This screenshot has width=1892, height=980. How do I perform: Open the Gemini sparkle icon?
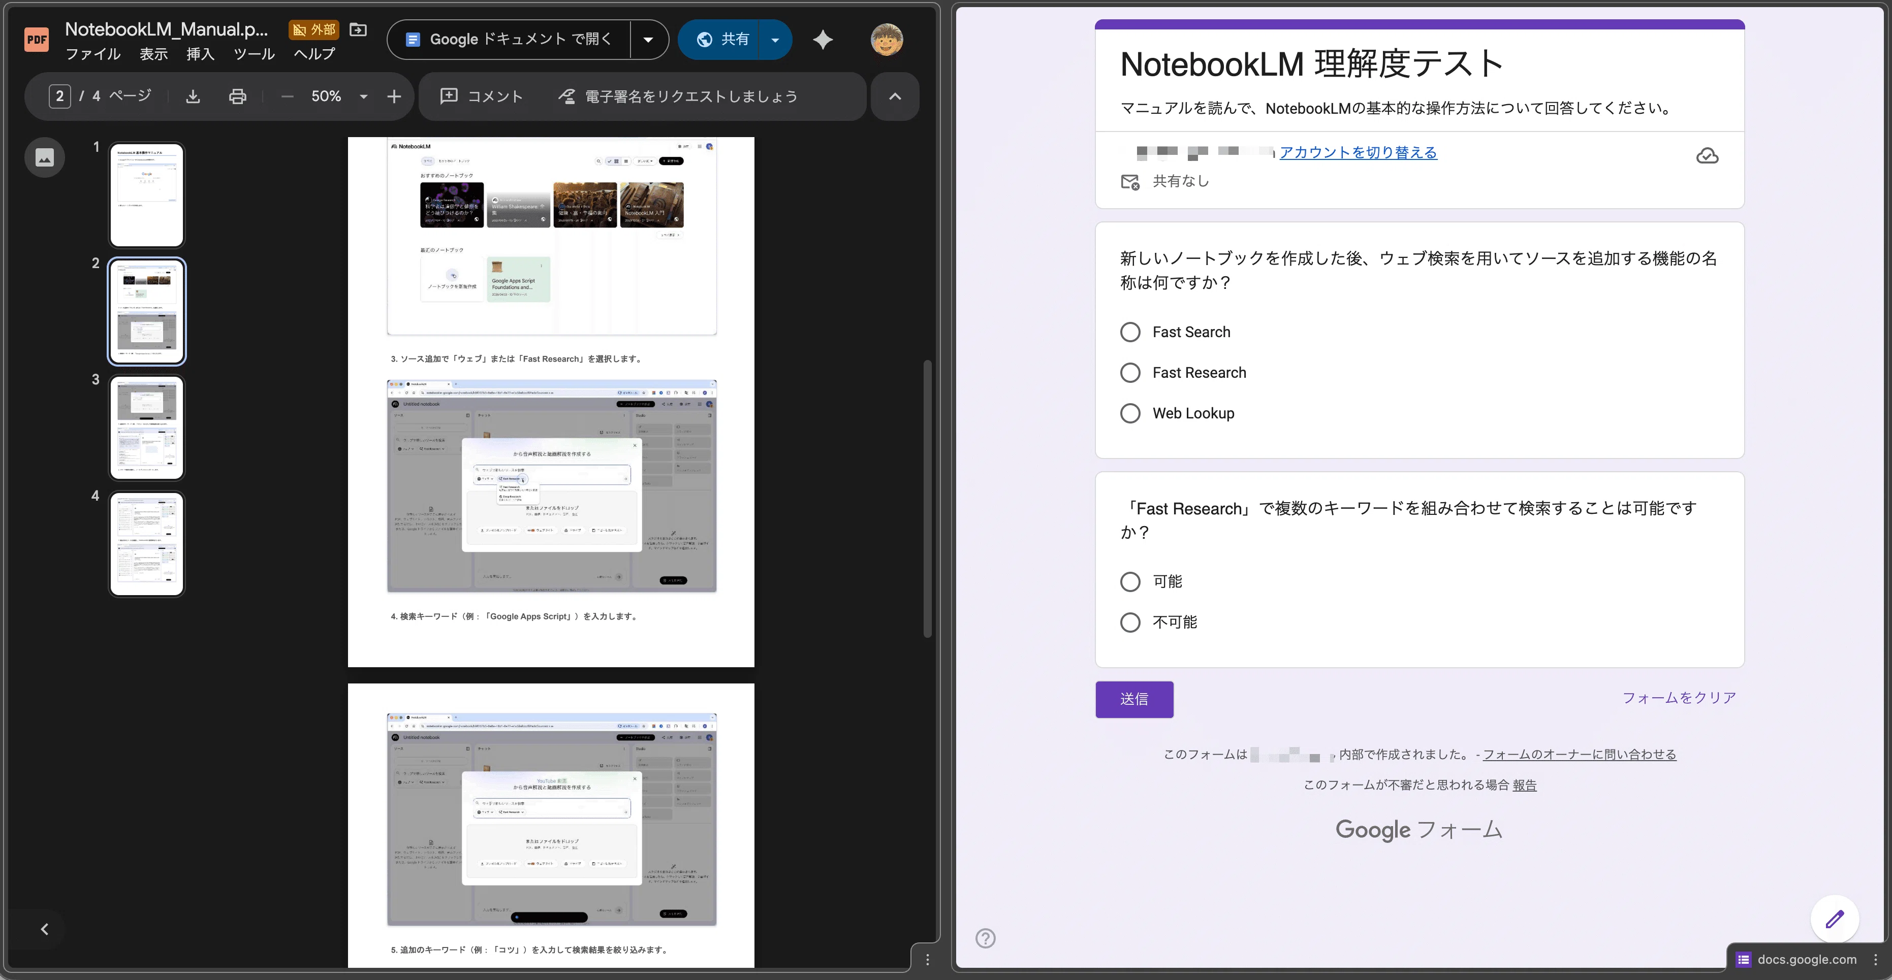coord(823,40)
